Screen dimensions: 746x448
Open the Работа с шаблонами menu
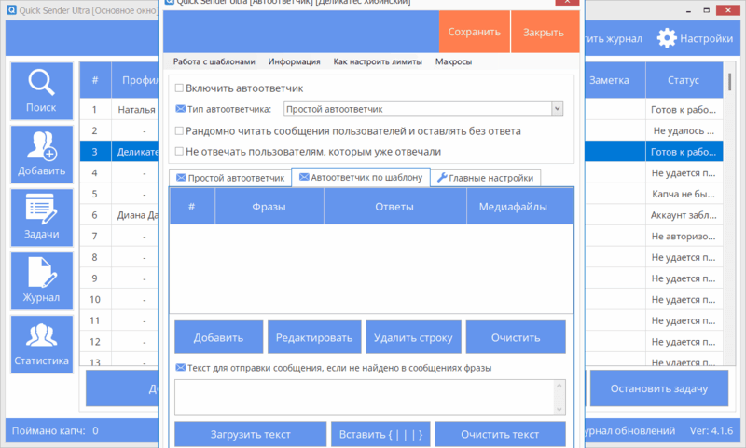(x=214, y=61)
